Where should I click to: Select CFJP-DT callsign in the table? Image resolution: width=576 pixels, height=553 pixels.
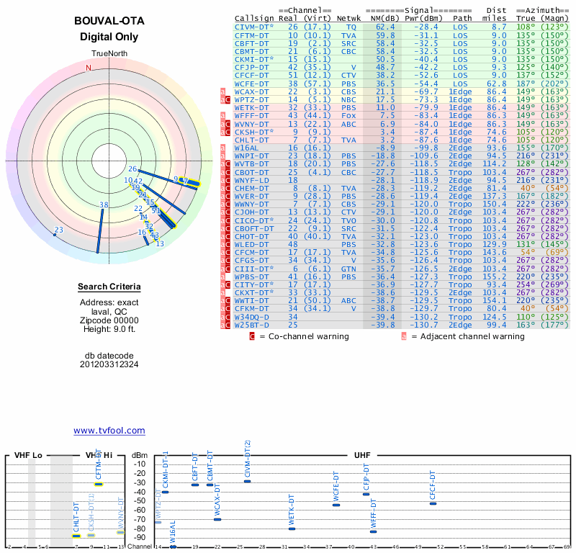pos(252,68)
